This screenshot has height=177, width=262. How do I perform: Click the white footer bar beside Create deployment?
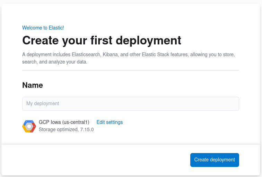[95, 160]
